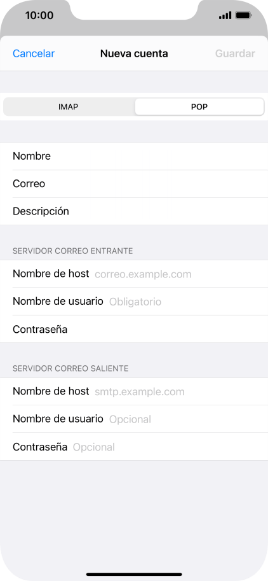Image resolution: width=268 pixels, height=581 pixels.
Task: Tap incoming server Contraseña field
Action: point(134,329)
